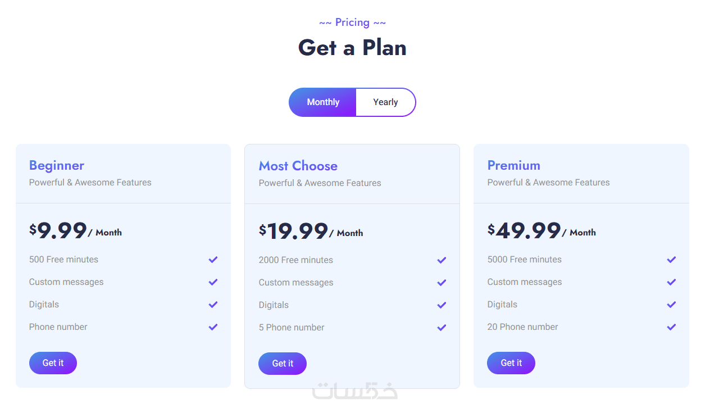
Task: Click the Most Choose plan heading
Action: pyautogui.click(x=298, y=166)
